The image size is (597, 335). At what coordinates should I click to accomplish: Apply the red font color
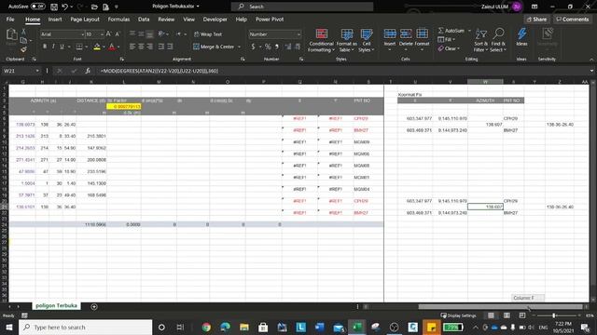112,47
